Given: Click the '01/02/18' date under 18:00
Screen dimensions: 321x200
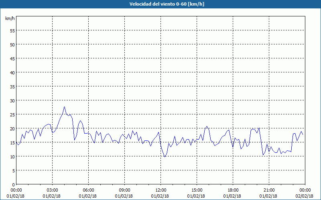Looking at the screenshot, I should 232,196.
